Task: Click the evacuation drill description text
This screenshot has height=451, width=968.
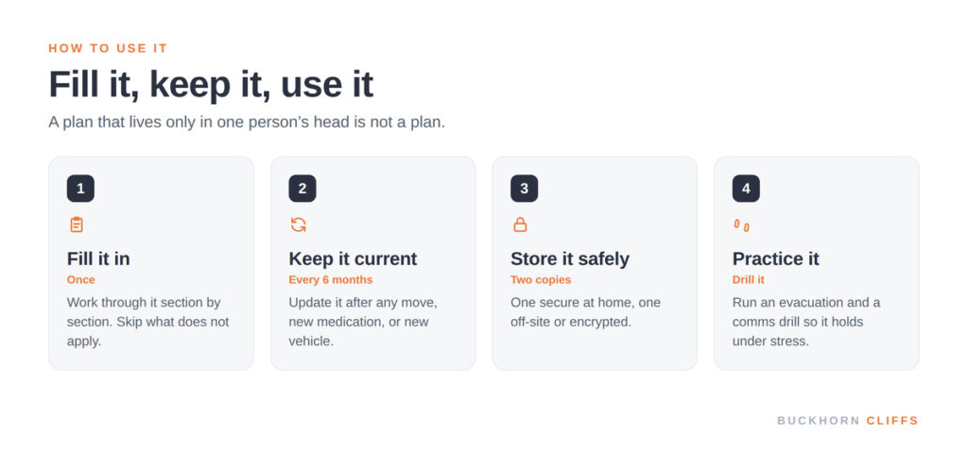Action: [806, 322]
